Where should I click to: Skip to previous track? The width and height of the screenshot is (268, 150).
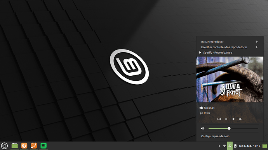tap(219, 119)
